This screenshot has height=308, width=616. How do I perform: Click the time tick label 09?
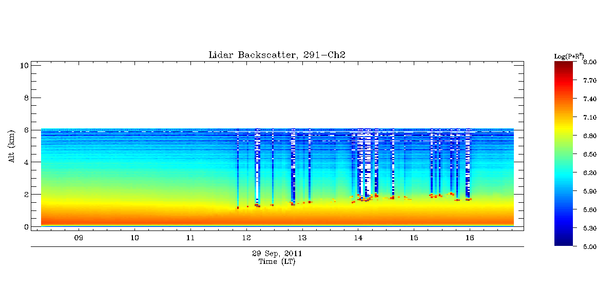click(79, 238)
